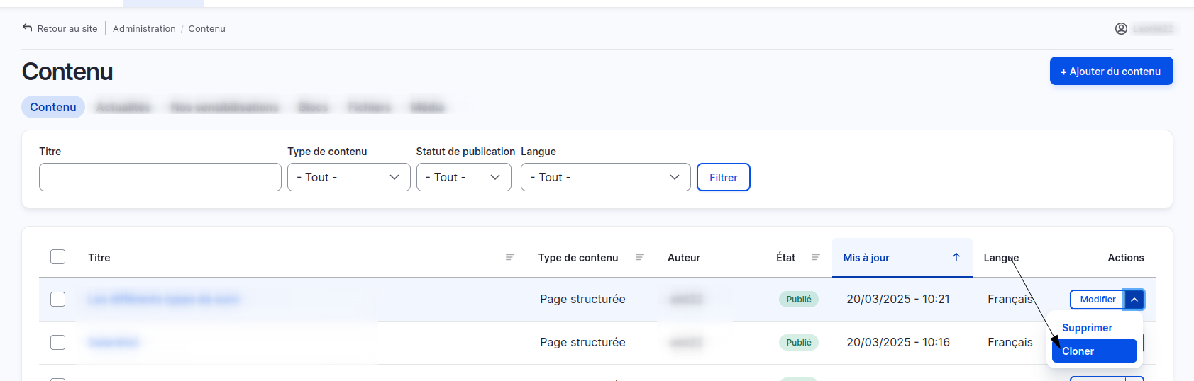Check the row dated 20/03/2025 - 10:21
This screenshot has width=1194, height=381.
pyautogui.click(x=58, y=300)
